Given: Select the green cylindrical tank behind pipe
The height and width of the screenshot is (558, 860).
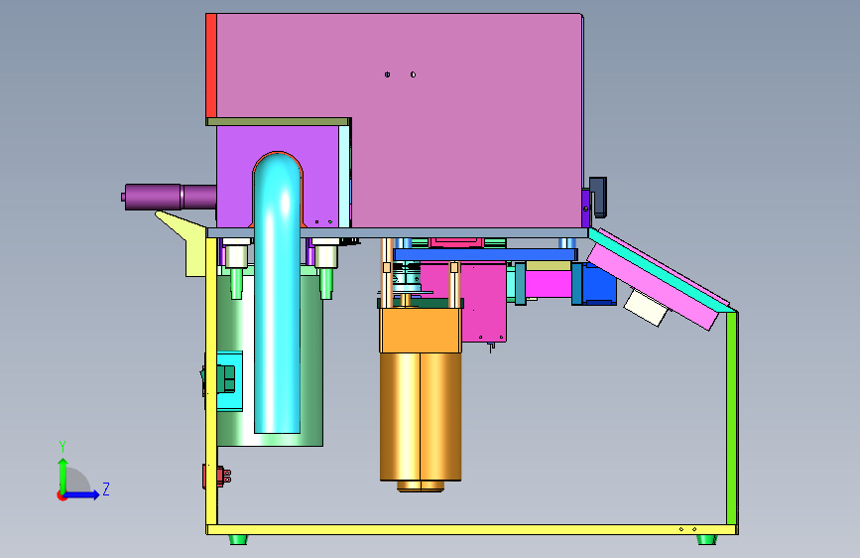Looking at the screenshot, I should coord(311,357).
